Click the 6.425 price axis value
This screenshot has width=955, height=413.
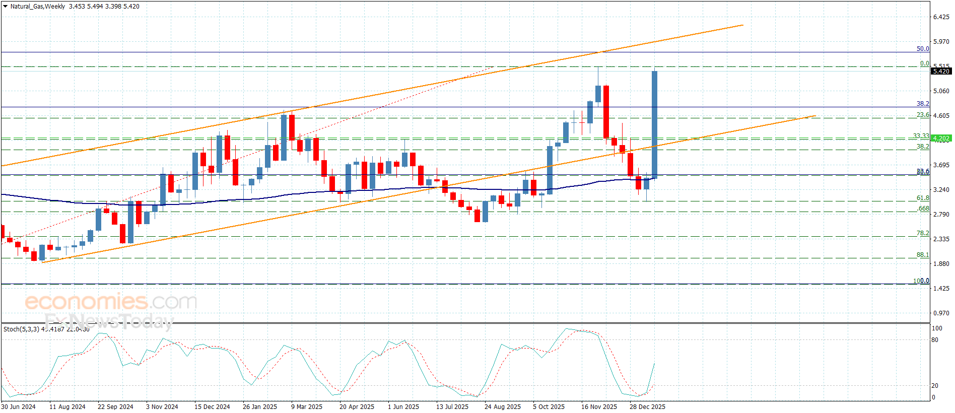[941, 17]
